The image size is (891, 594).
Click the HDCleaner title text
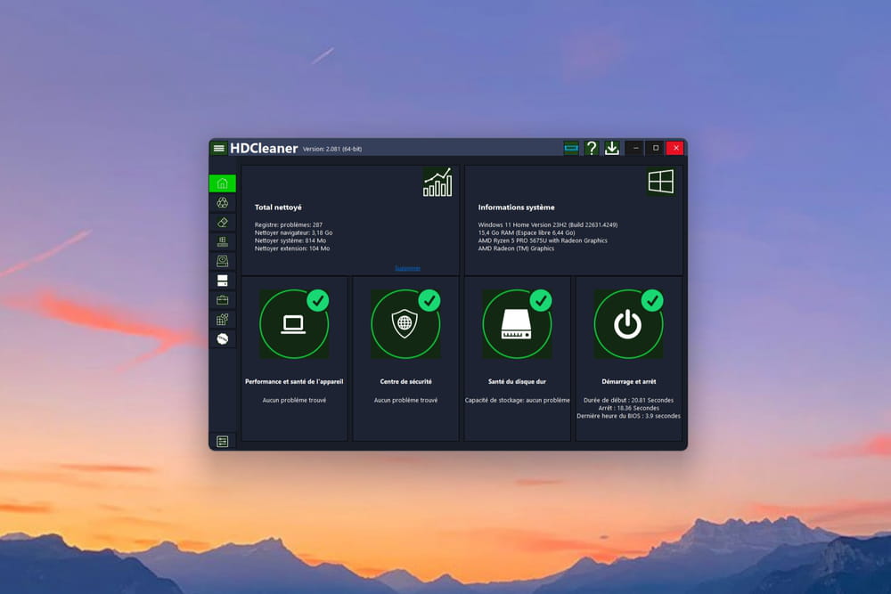pyautogui.click(x=264, y=148)
